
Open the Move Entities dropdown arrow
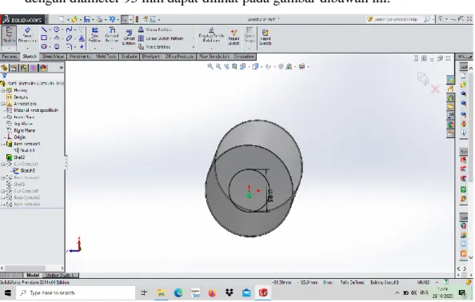[194, 47]
